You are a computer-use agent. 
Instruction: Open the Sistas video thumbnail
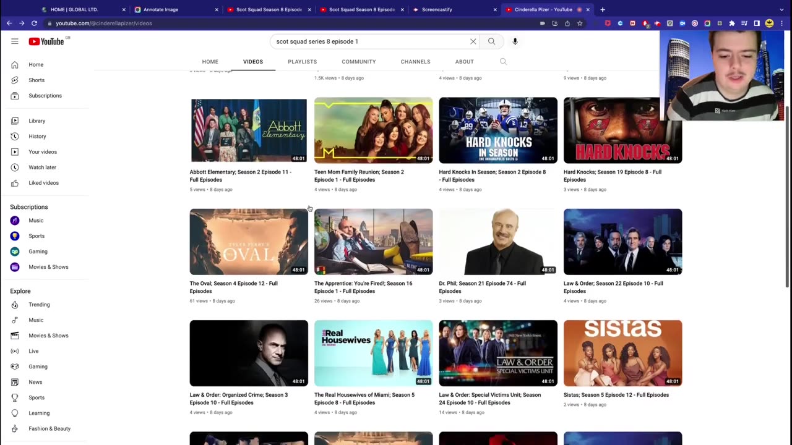click(623, 353)
